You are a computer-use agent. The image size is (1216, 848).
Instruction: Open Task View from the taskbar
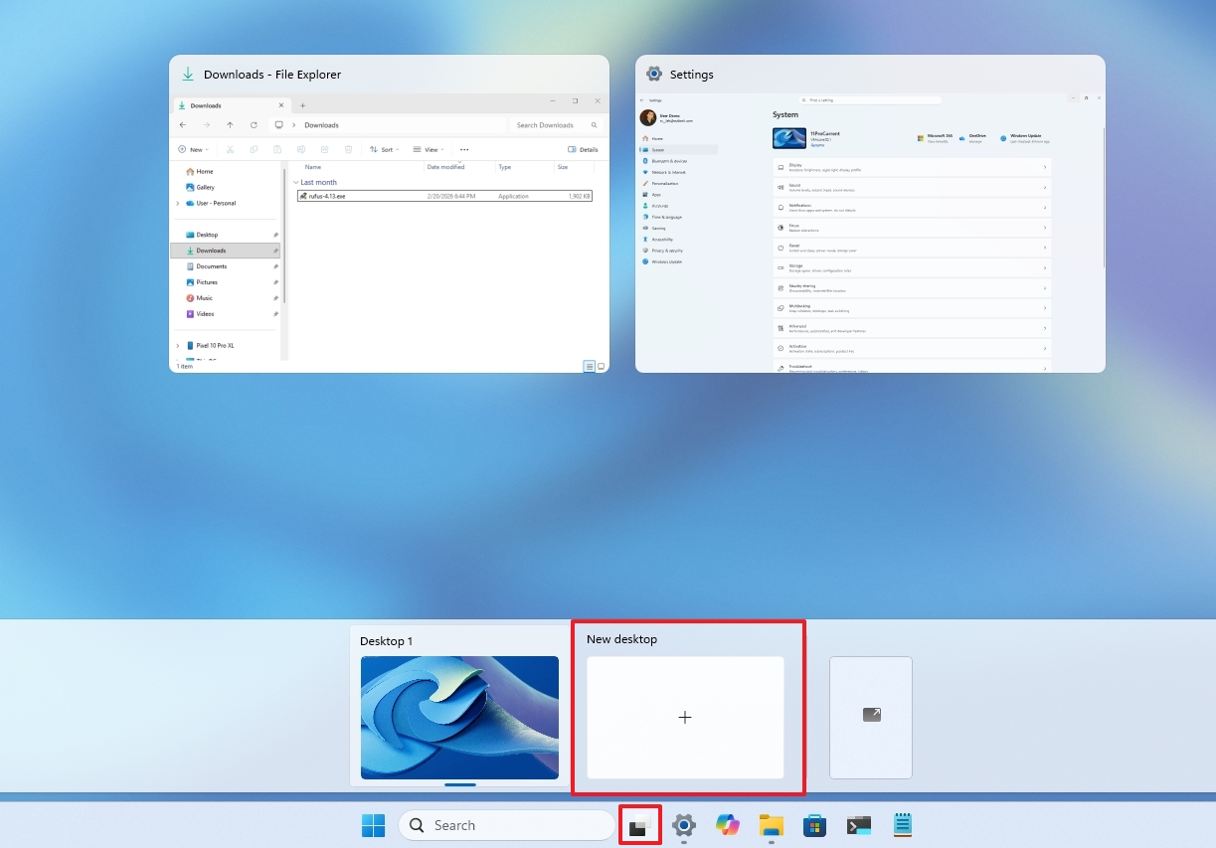pyautogui.click(x=640, y=824)
